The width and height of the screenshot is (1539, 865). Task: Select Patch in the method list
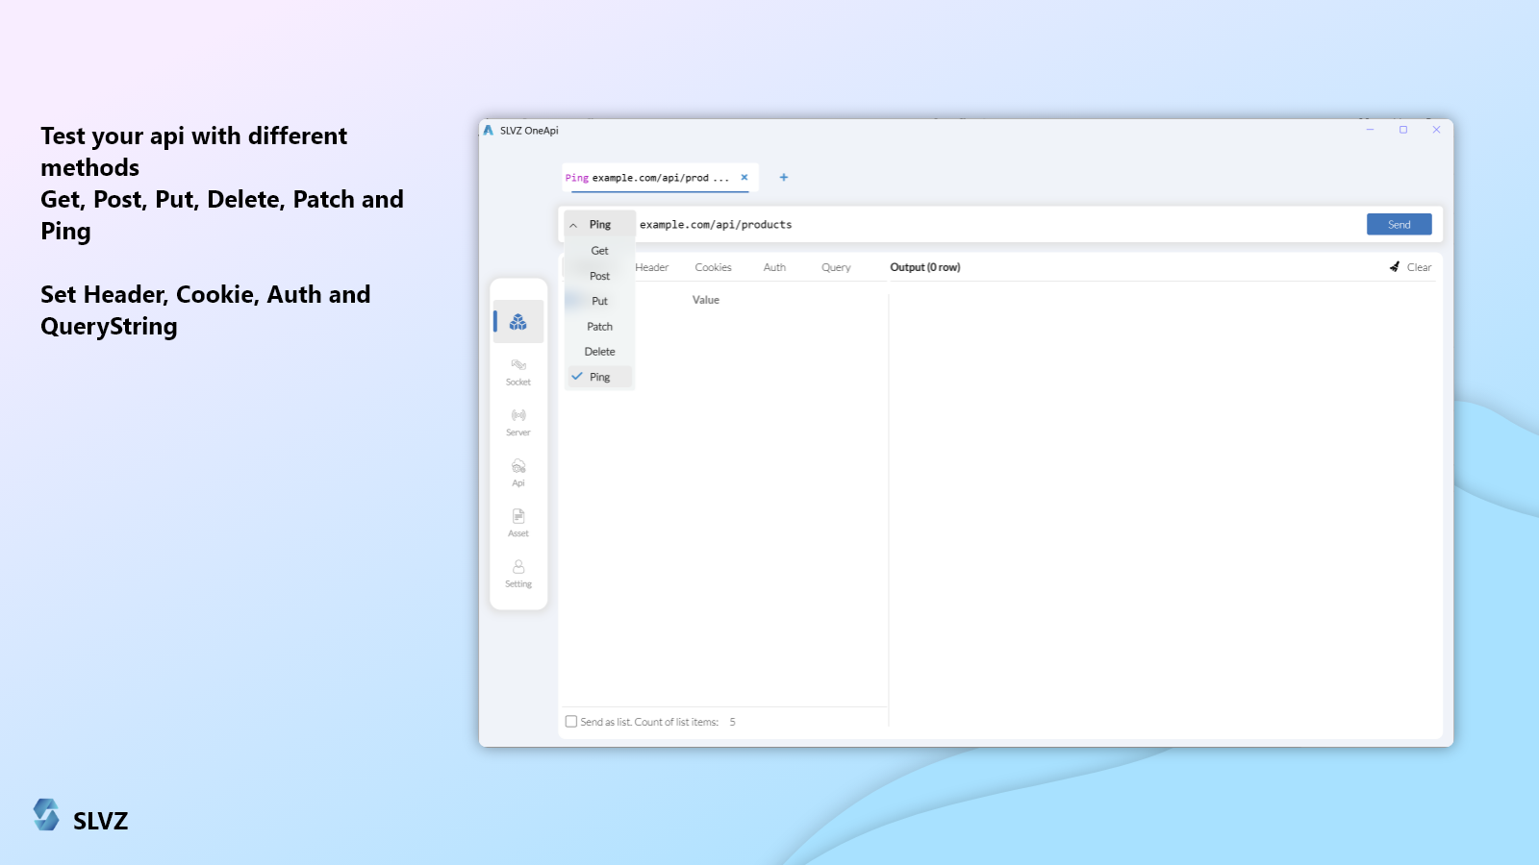coord(599,327)
